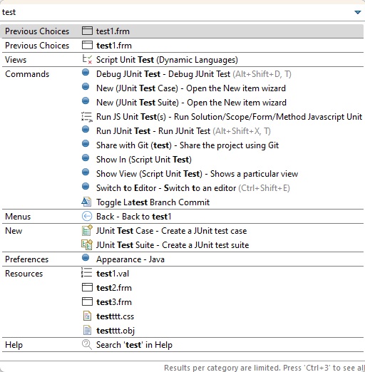
Task: Click blue dot beside Share with Git
Action: (86, 144)
